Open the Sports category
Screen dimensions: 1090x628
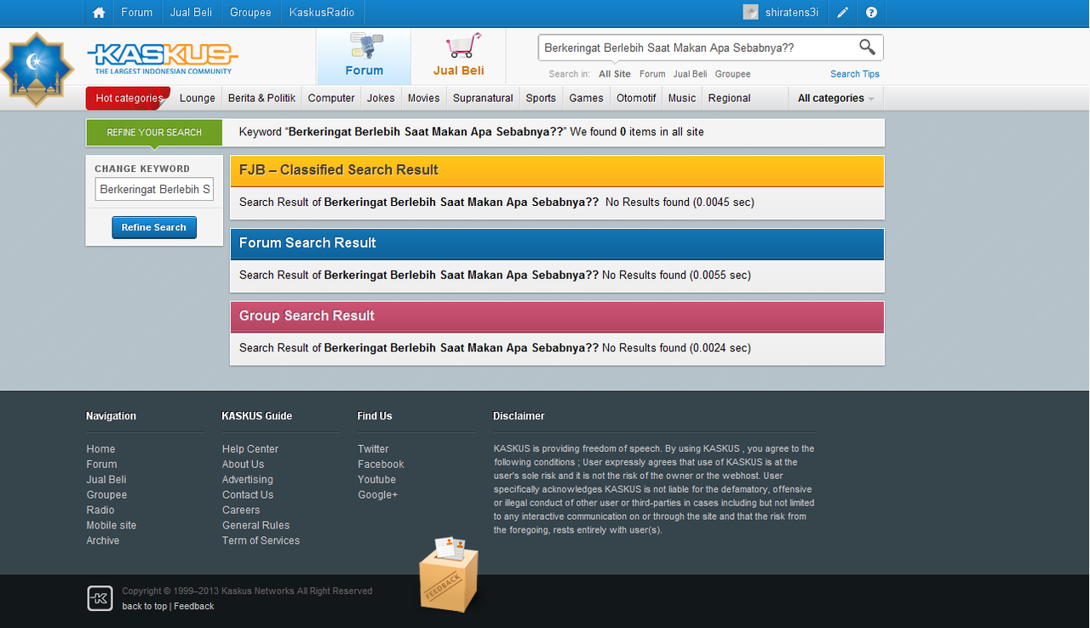(541, 98)
